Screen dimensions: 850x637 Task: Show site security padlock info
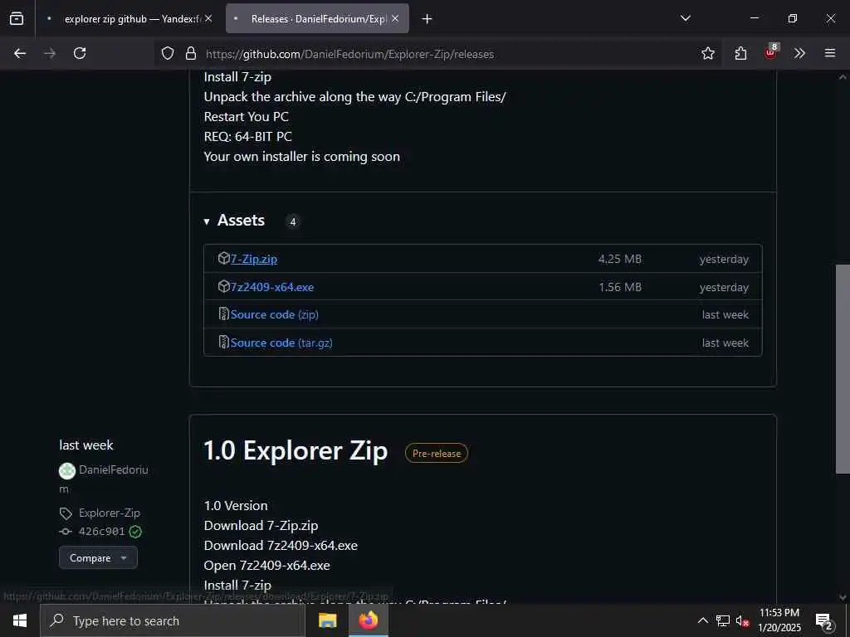point(191,54)
